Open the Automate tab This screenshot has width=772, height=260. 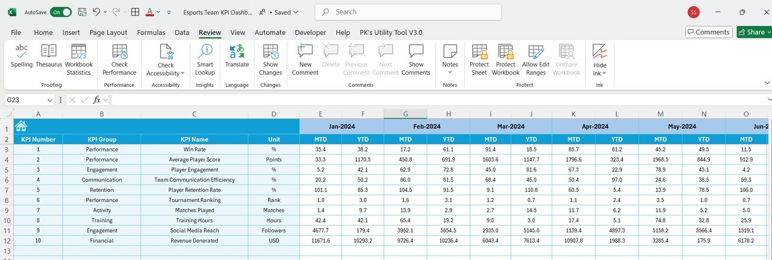270,33
